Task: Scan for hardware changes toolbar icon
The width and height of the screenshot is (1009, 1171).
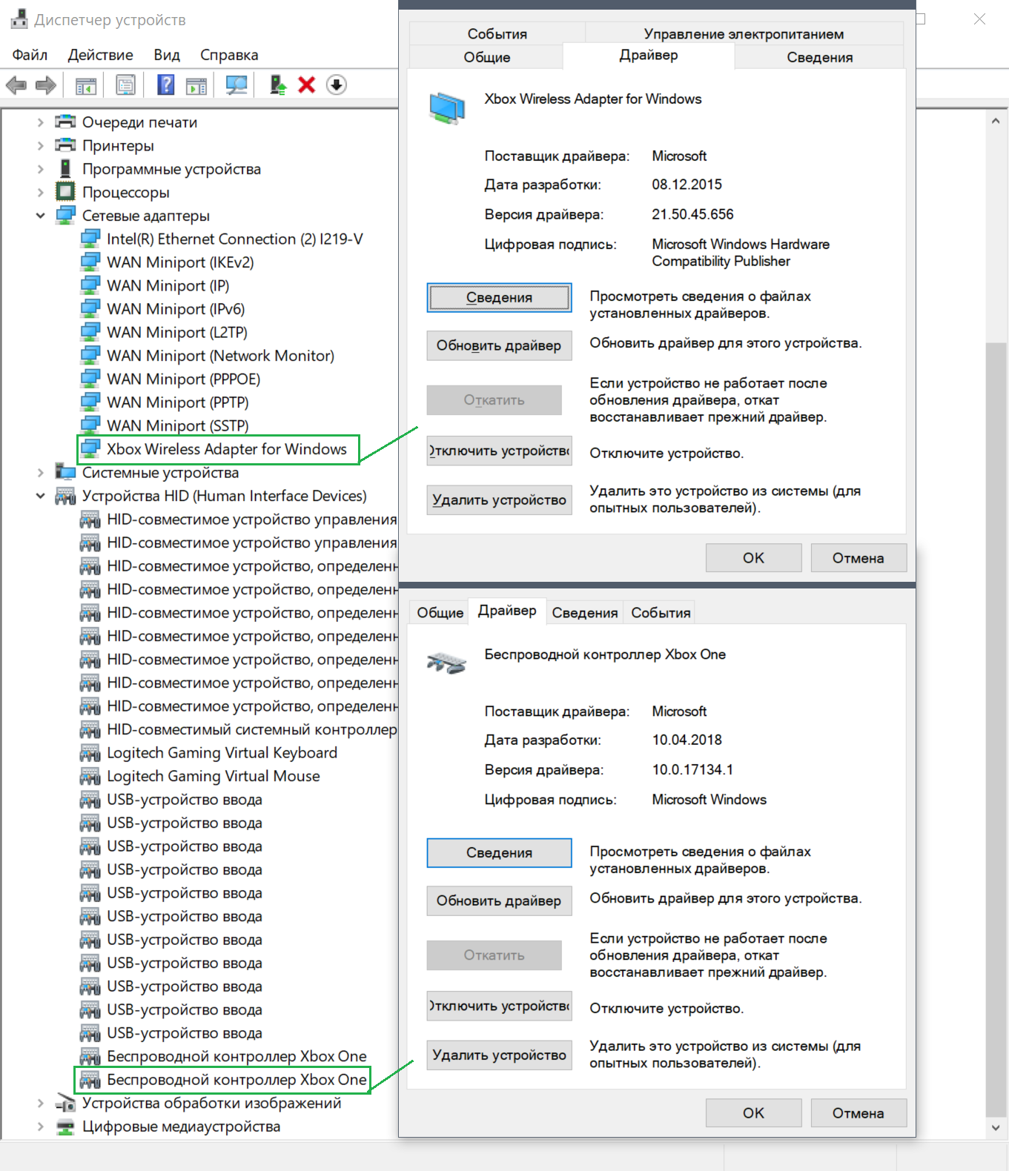Action: click(x=236, y=85)
